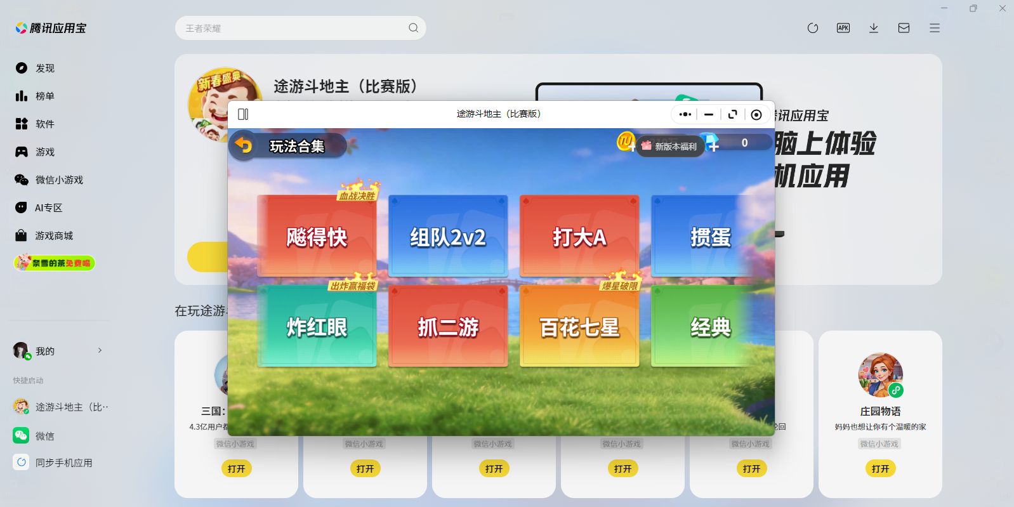Select the 炸红眼 game mode card

[x=317, y=326]
